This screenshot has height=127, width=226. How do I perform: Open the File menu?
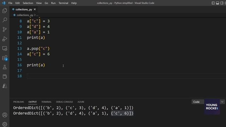point(10,3)
